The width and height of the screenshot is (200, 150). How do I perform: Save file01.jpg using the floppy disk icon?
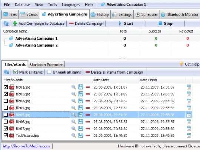point(81,87)
